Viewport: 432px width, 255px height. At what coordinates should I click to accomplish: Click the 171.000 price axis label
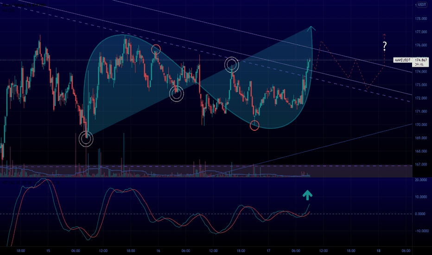coord(421,111)
